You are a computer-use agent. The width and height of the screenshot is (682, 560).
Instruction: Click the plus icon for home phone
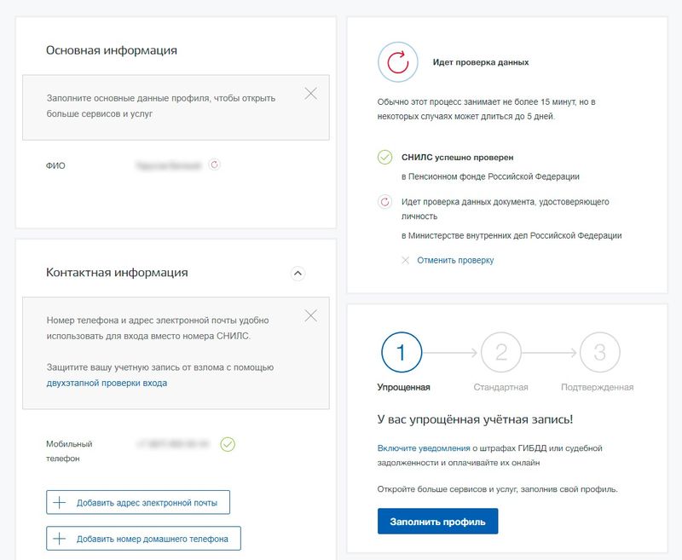click(60, 539)
